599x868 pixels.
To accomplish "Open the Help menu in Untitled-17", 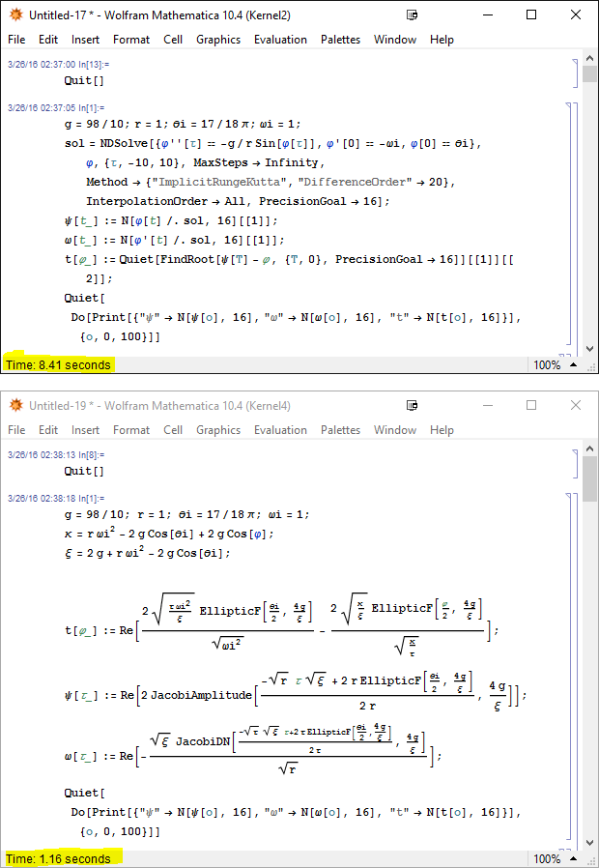I will (442, 40).
